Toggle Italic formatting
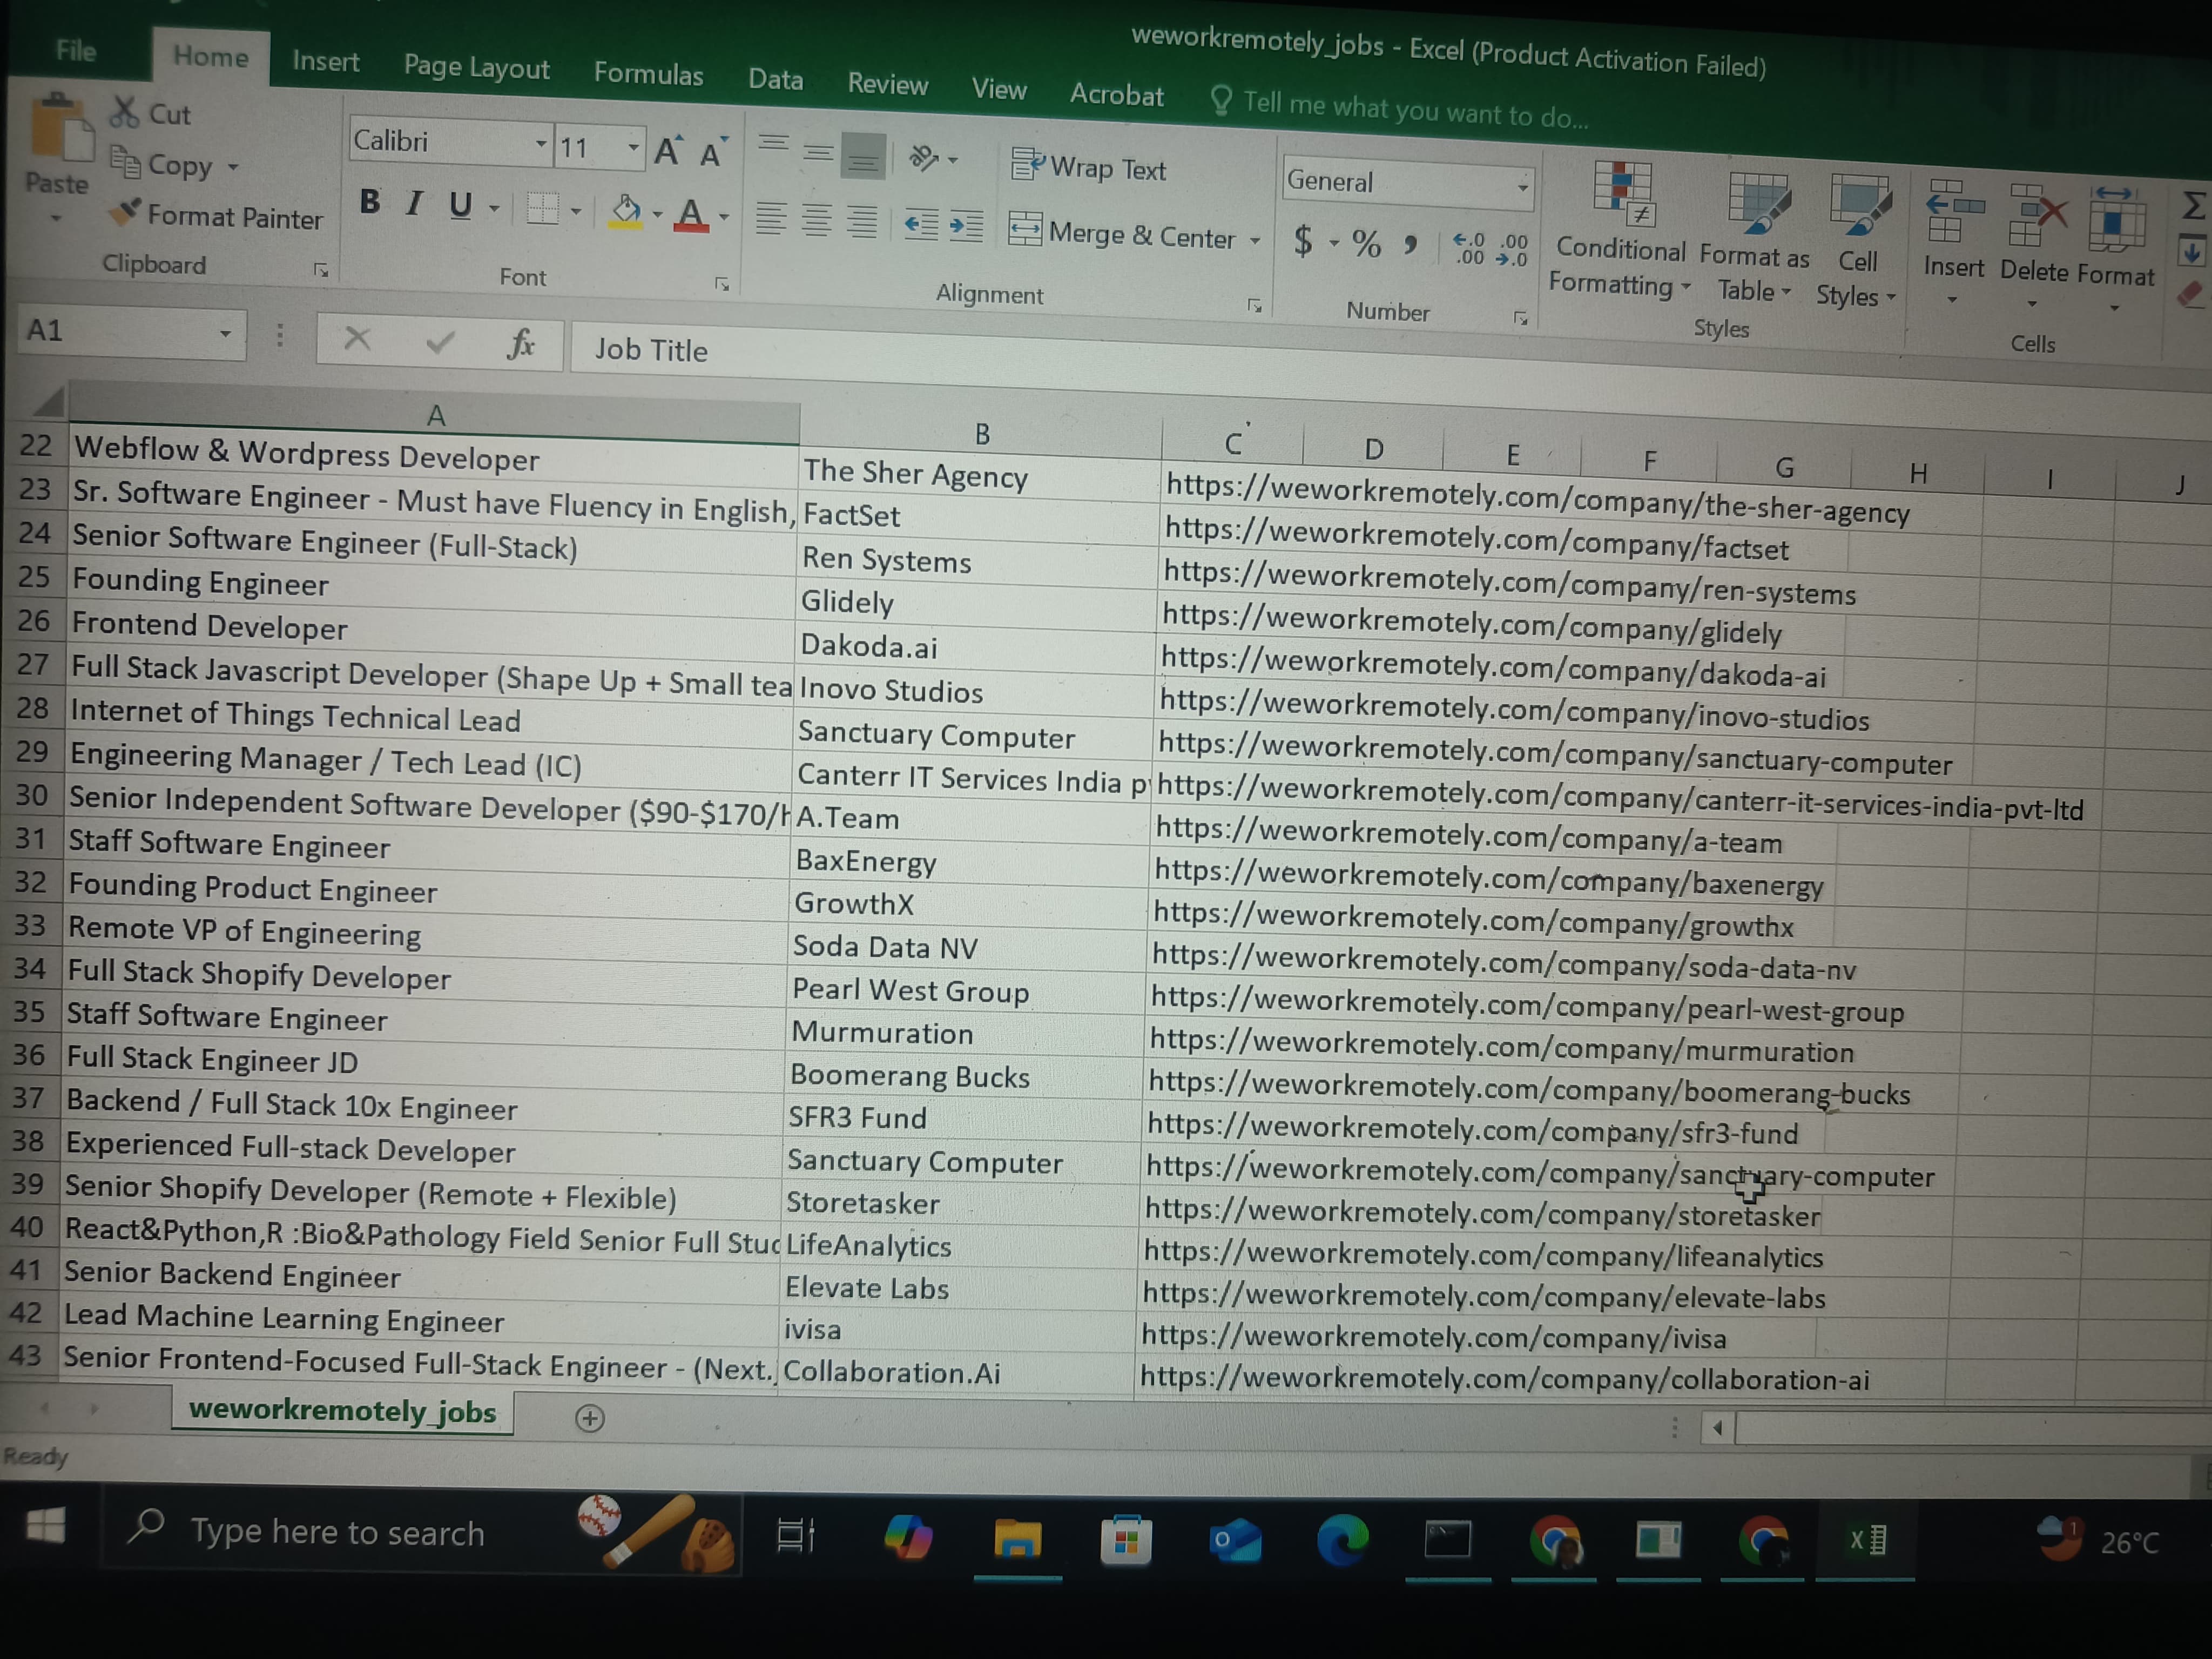Screen dimensions: 2212x1659 414,204
